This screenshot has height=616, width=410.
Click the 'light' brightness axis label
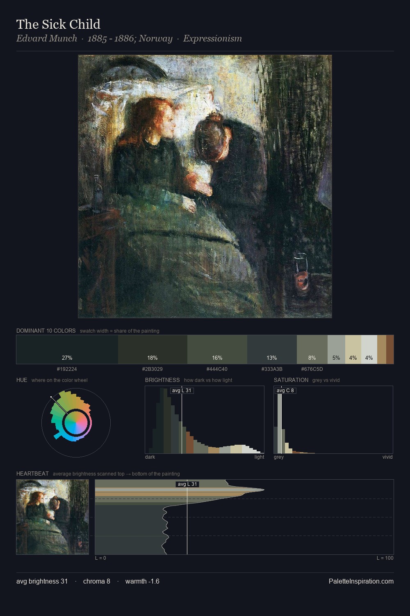259,457
